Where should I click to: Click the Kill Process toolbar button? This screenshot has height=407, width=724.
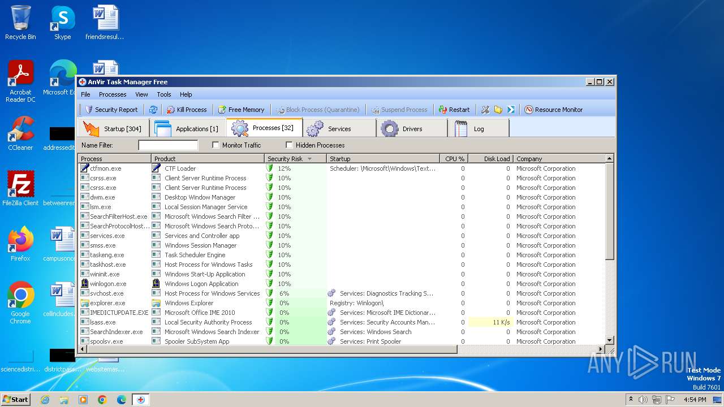pos(187,110)
